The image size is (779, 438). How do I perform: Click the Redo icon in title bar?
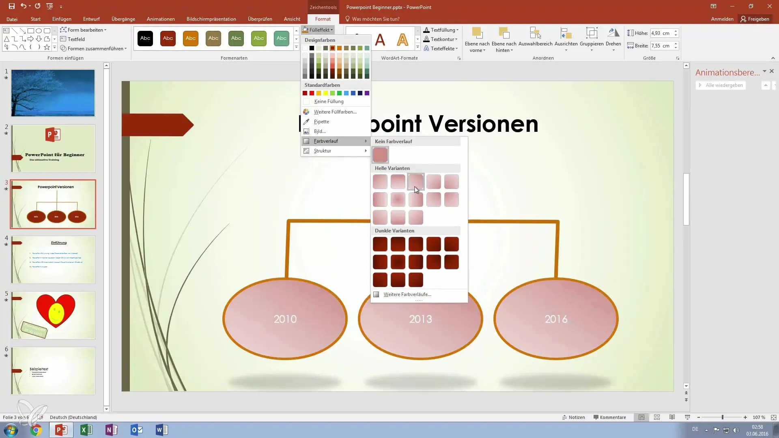(37, 6)
